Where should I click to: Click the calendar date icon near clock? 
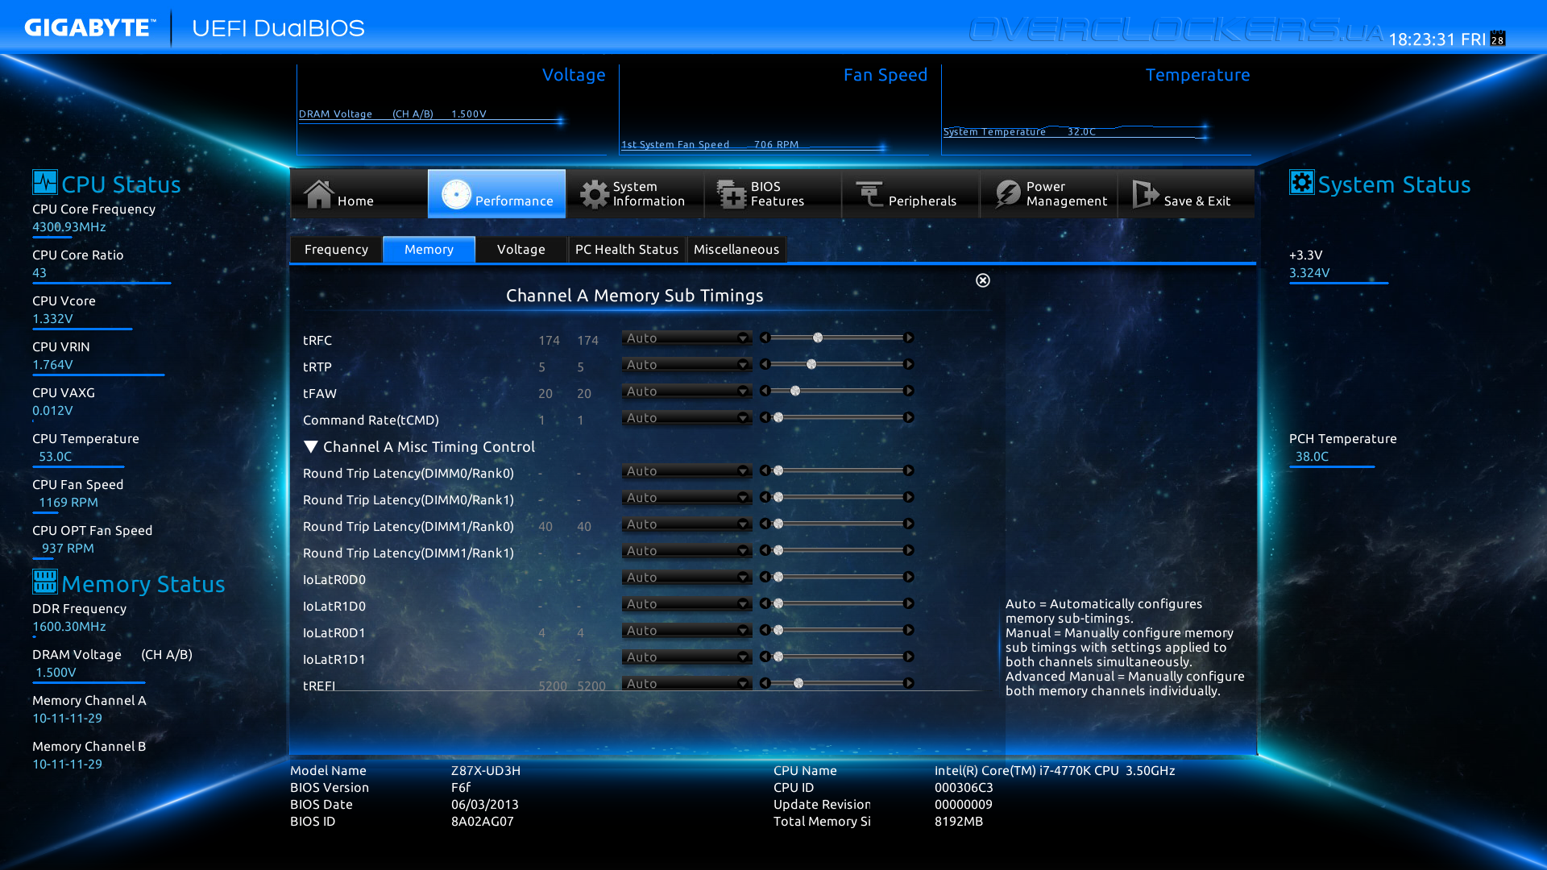[1498, 39]
